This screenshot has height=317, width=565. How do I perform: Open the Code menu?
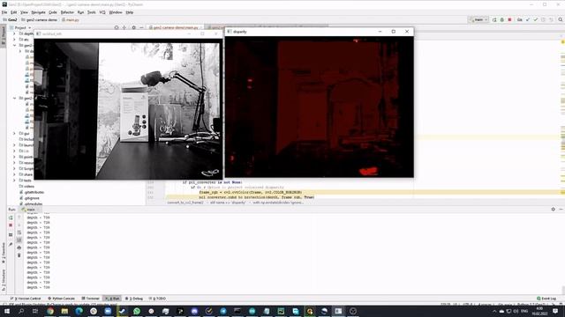(53, 12)
